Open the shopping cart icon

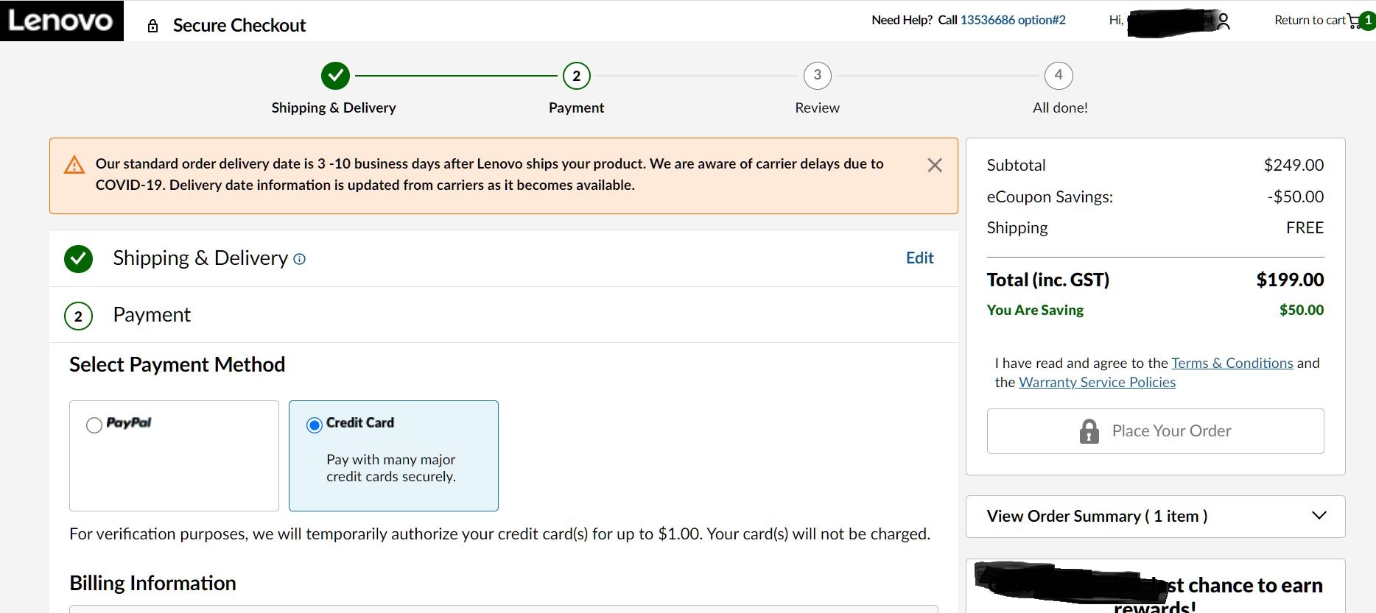point(1355,21)
